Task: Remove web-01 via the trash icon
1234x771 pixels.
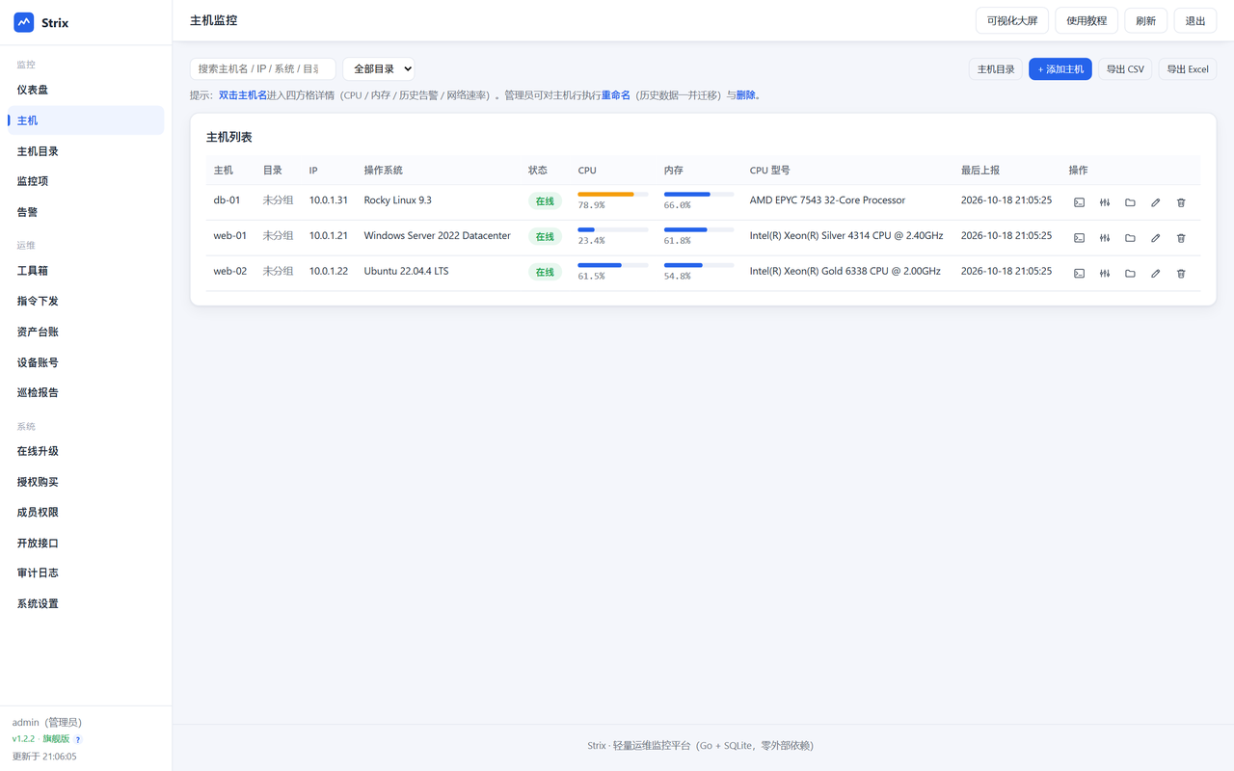Action: [x=1181, y=238]
